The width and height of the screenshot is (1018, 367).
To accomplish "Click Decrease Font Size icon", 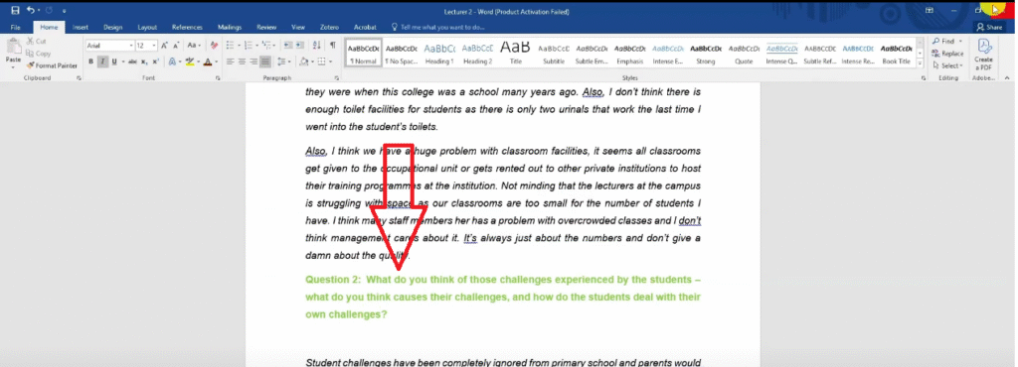I will [x=176, y=46].
